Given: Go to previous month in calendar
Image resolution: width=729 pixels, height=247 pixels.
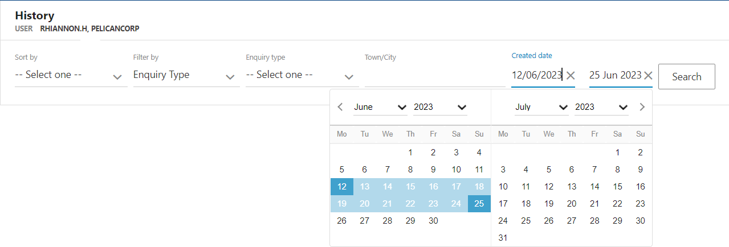Looking at the screenshot, I should tap(340, 107).
